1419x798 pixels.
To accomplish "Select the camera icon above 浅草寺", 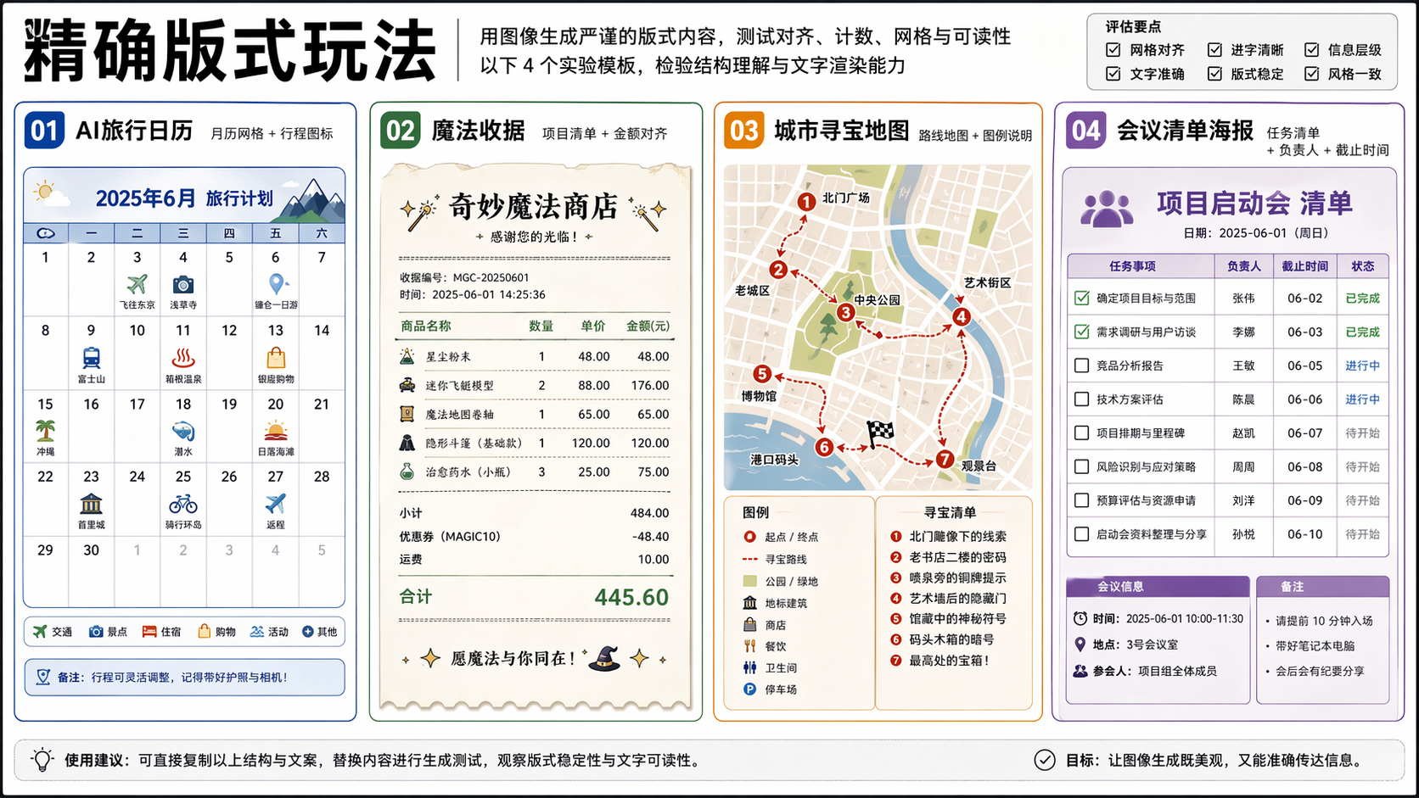I will pos(183,285).
